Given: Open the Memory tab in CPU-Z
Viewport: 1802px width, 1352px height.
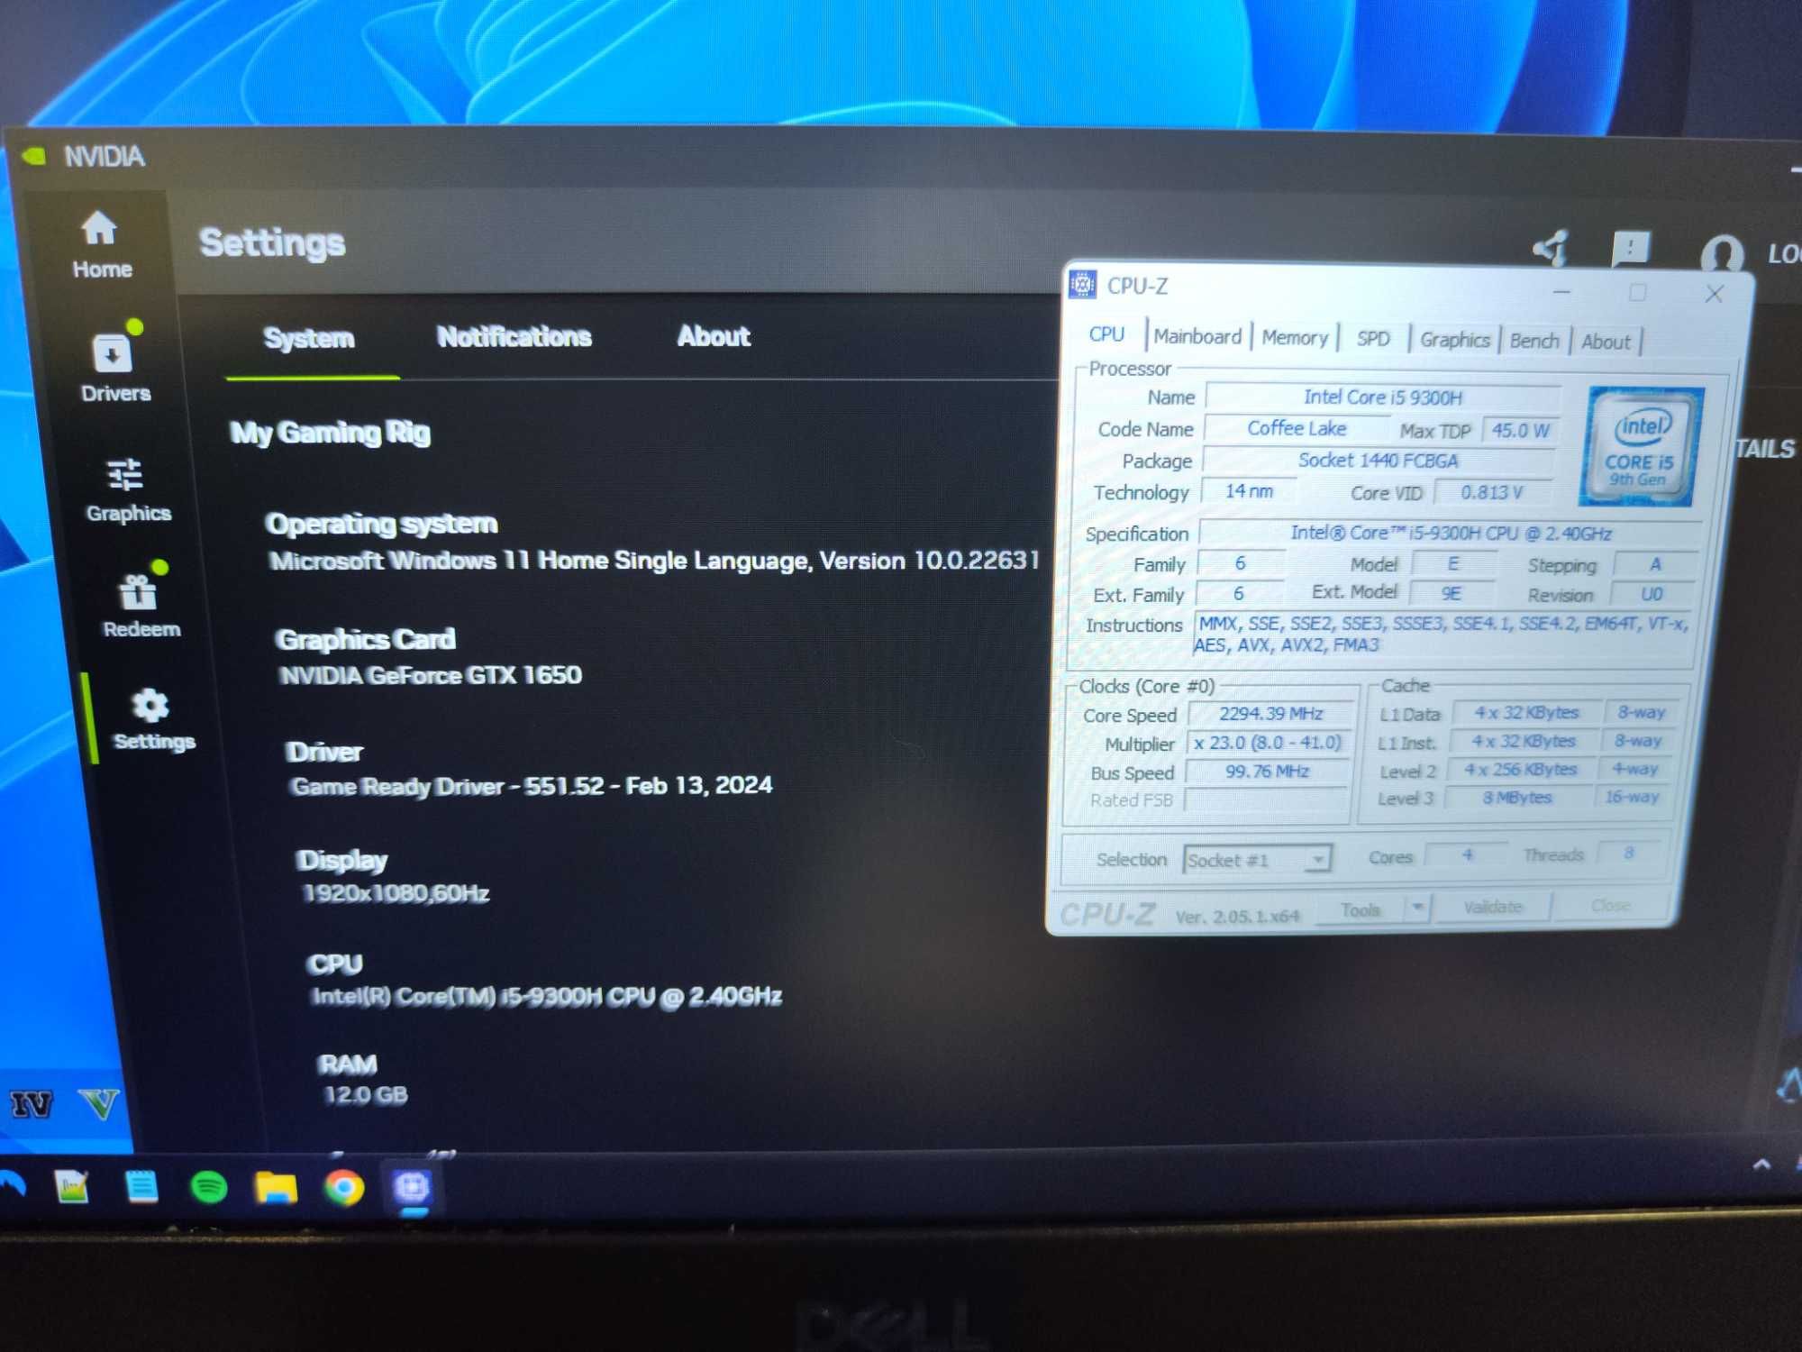Looking at the screenshot, I should (x=1295, y=337).
